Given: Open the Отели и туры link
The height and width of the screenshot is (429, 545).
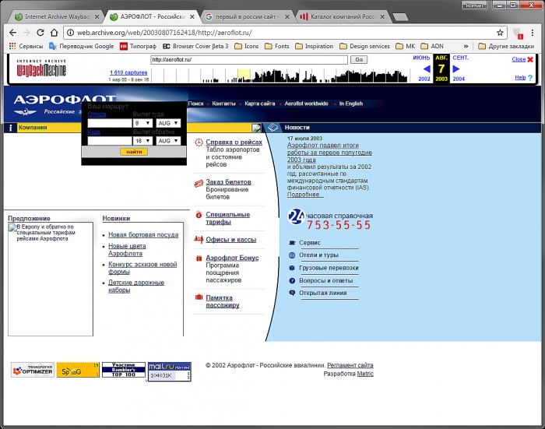Looking at the screenshot, I should [x=318, y=255].
